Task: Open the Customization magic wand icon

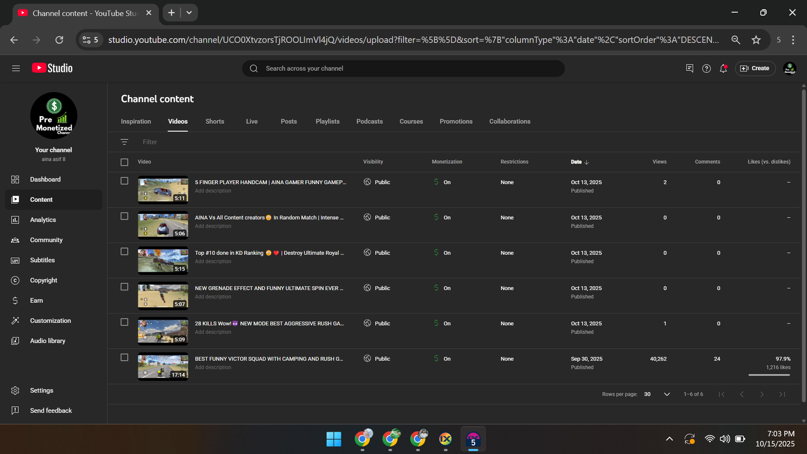Action: tap(15, 321)
